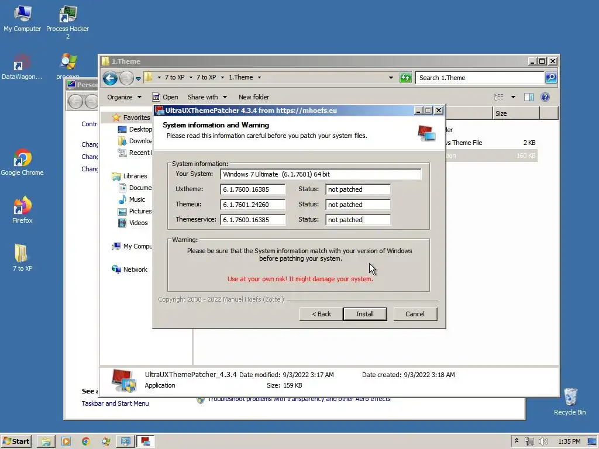Click the Uxtheme version field
The image size is (599, 449).
click(253, 189)
